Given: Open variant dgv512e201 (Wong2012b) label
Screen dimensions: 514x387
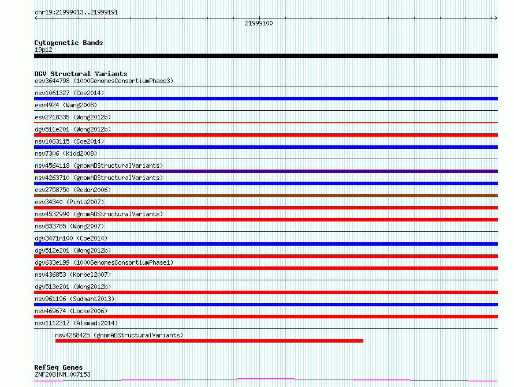Looking at the screenshot, I should [73, 250].
